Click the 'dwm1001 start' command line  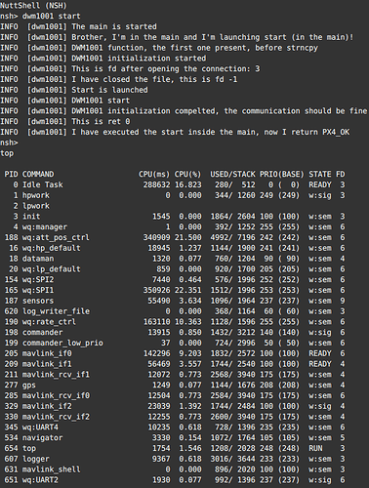(x=40, y=16)
